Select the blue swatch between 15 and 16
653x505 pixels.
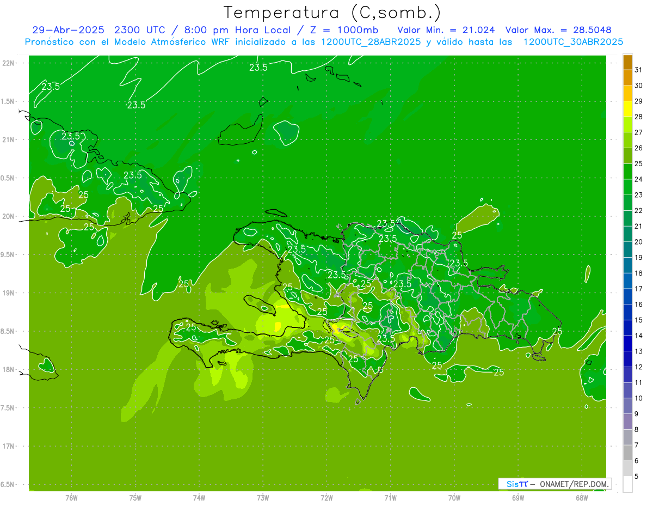(x=627, y=312)
